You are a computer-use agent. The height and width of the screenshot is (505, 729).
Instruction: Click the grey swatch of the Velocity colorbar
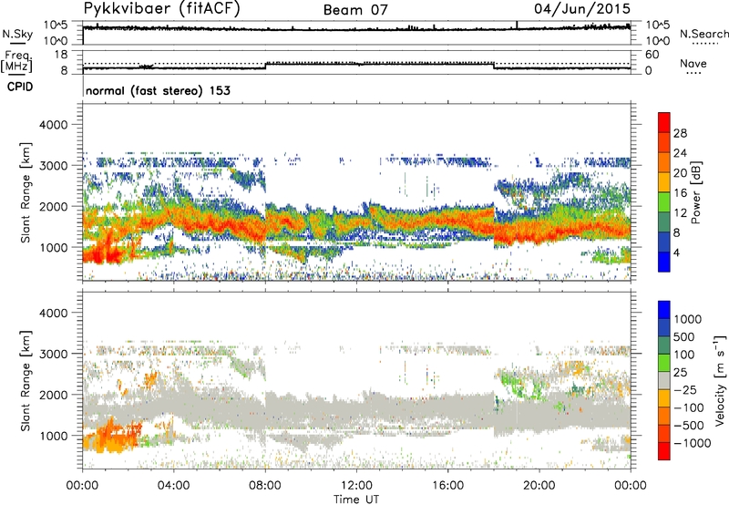pyautogui.click(x=664, y=381)
